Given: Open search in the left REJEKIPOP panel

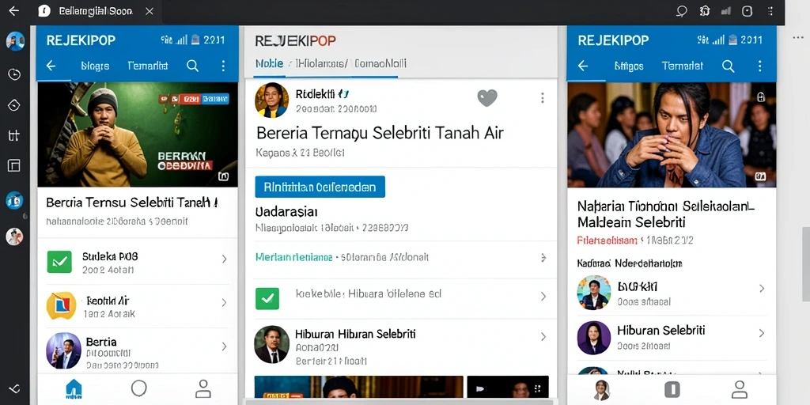Looking at the screenshot, I should [x=193, y=66].
